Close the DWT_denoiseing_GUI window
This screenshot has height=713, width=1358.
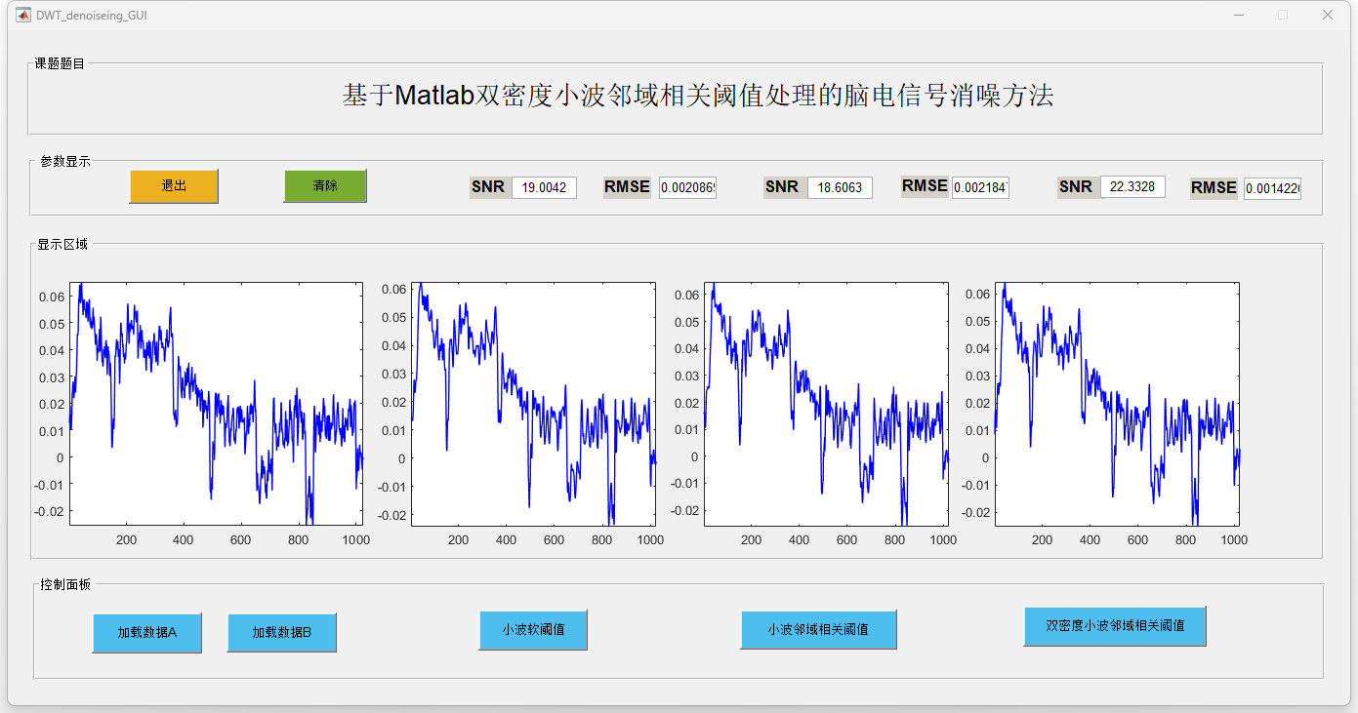[1328, 15]
